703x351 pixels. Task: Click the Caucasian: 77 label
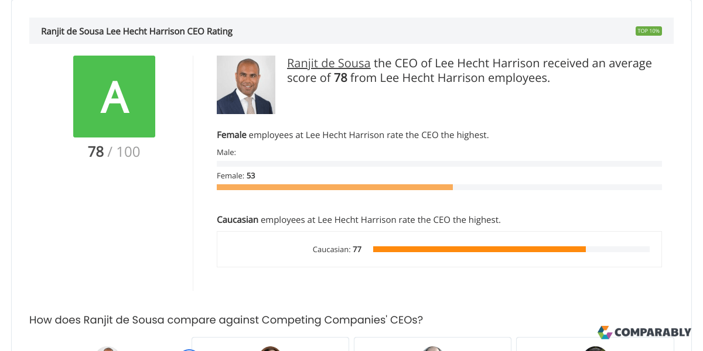pos(337,249)
